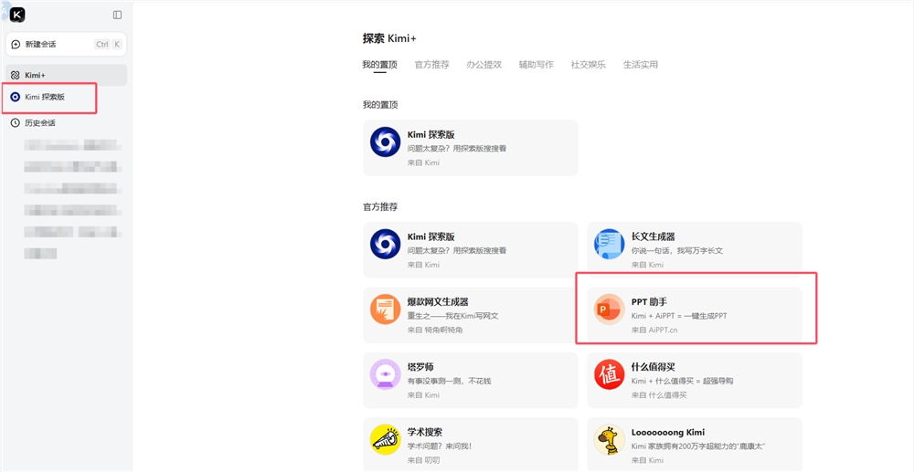Open the 长文生成器 card title
Viewport: 914px width, 472px height.
[654, 236]
